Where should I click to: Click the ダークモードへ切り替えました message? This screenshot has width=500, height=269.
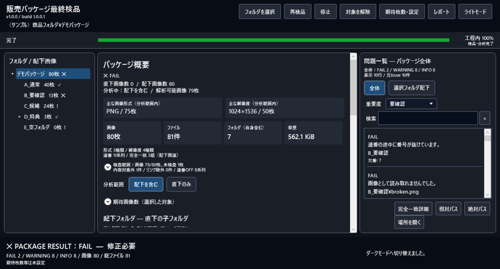[396, 253]
